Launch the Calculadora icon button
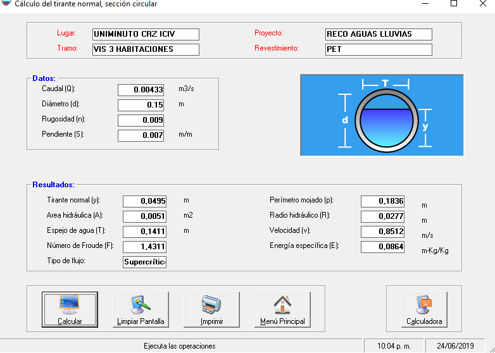 tap(424, 309)
